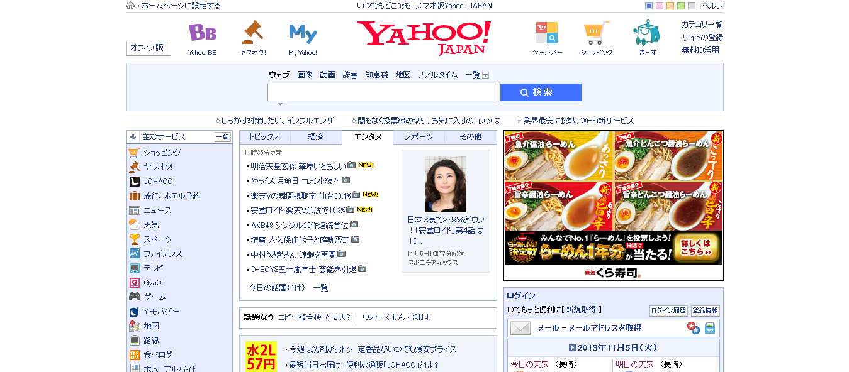Screen dimensions: 849x372
Task: Click the くら寿司 ramen advertisement banner
Action: (x=614, y=205)
